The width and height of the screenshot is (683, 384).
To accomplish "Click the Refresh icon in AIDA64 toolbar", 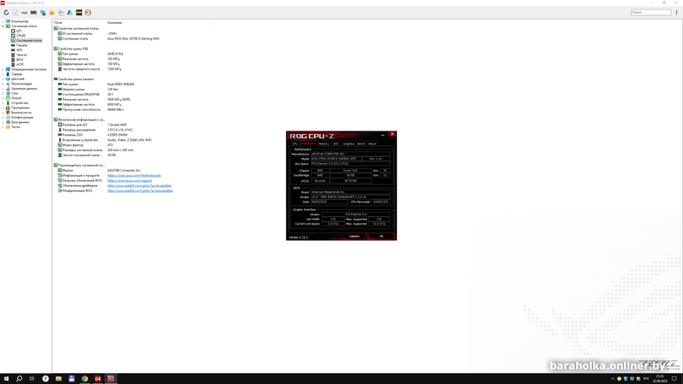I will [6, 13].
